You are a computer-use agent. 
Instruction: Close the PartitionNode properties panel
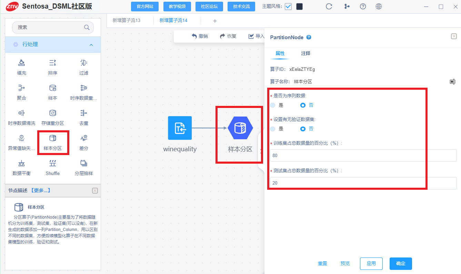pyautogui.click(x=454, y=36)
